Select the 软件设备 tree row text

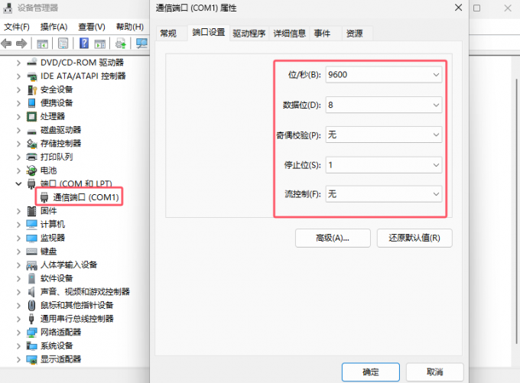57,278
